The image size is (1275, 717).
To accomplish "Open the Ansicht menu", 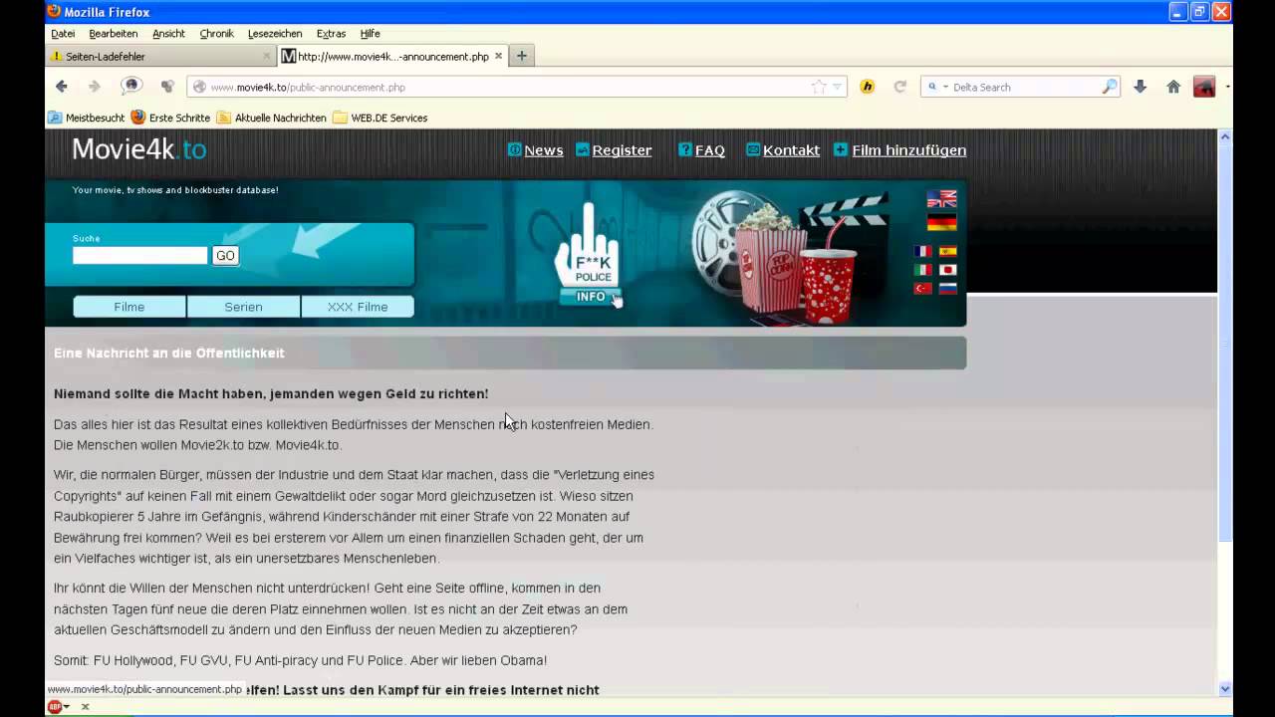I will coord(168,33).
